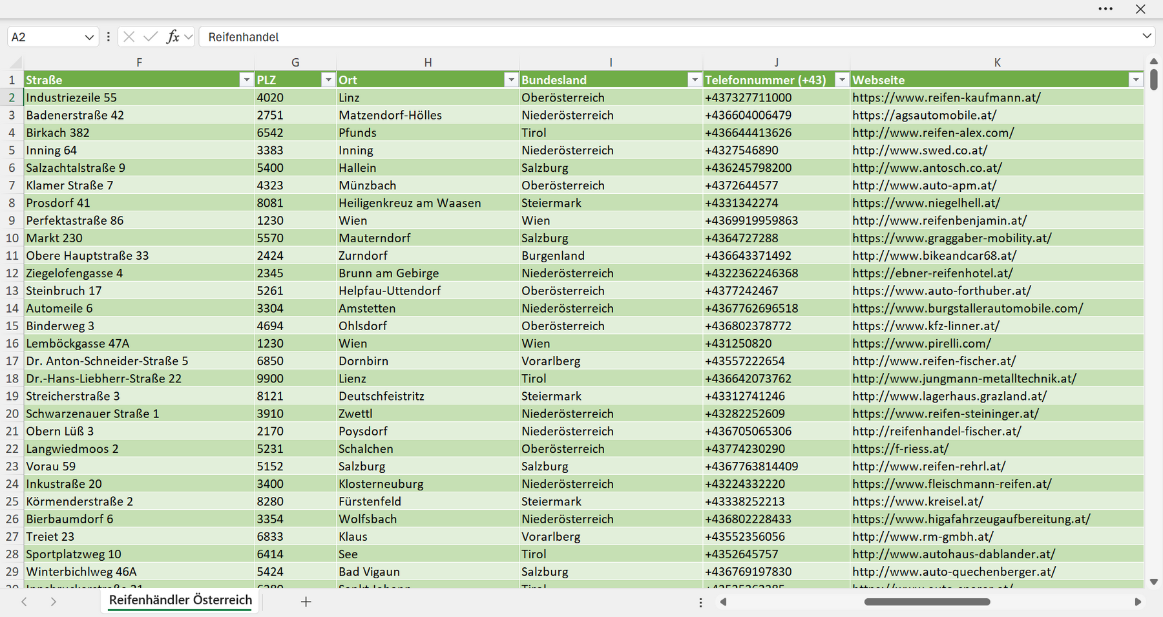Open the Webseite column filter dropdown
This screenshot has height=617, width=1163.
1136,80
